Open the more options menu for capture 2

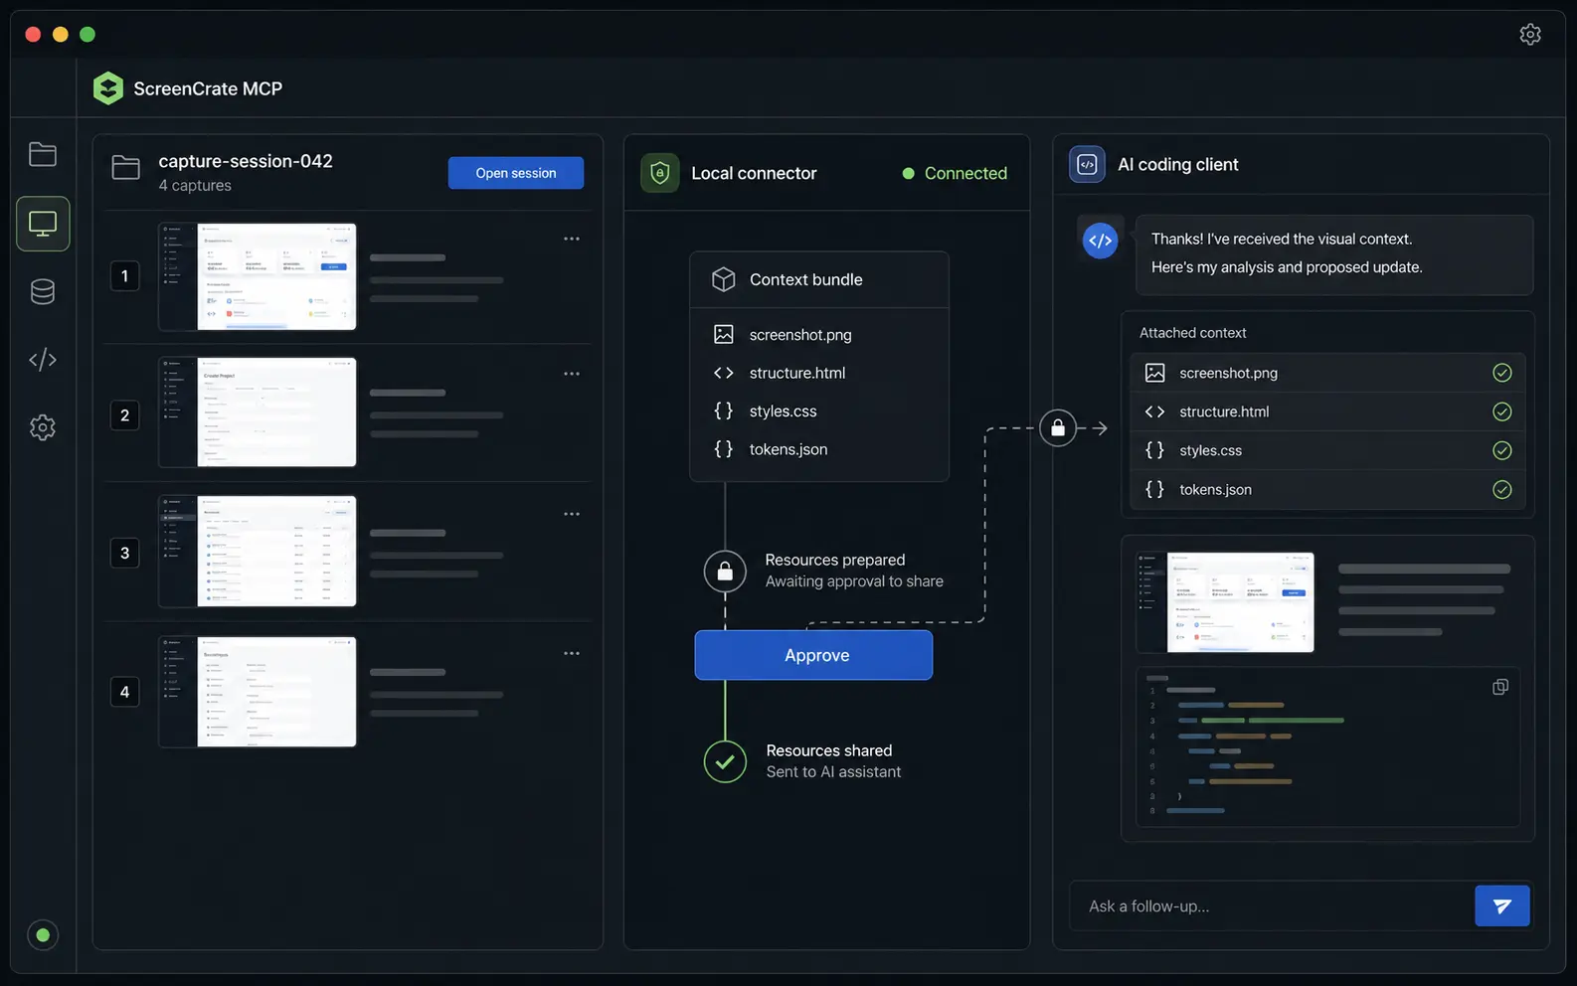click(x=572, y=374)
